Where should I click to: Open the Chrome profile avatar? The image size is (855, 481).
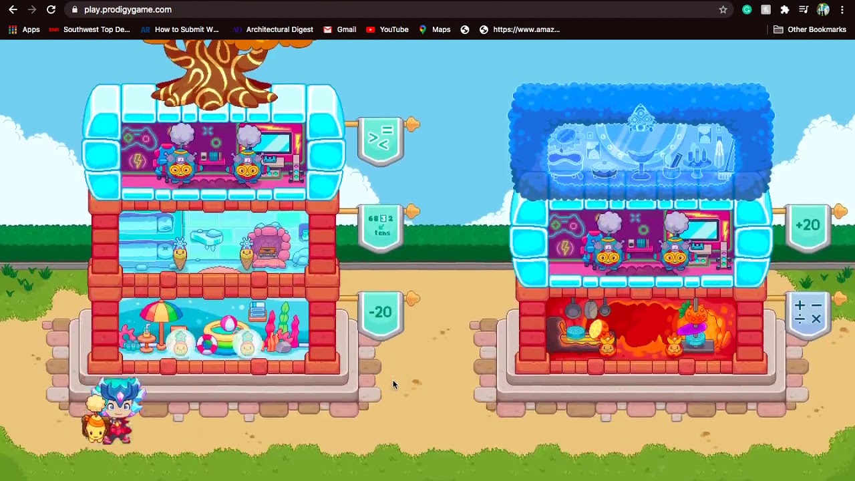823,9
